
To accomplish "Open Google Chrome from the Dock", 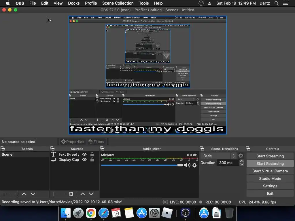I will pos(91,213).
